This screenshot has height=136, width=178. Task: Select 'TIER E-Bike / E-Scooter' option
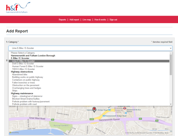click(89, 69)
